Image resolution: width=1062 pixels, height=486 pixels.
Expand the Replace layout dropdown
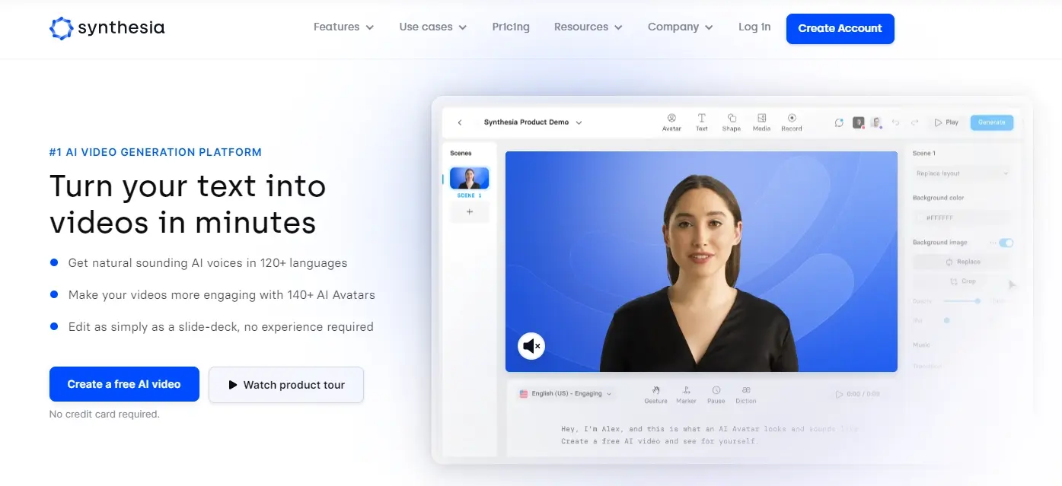point(962,173)
